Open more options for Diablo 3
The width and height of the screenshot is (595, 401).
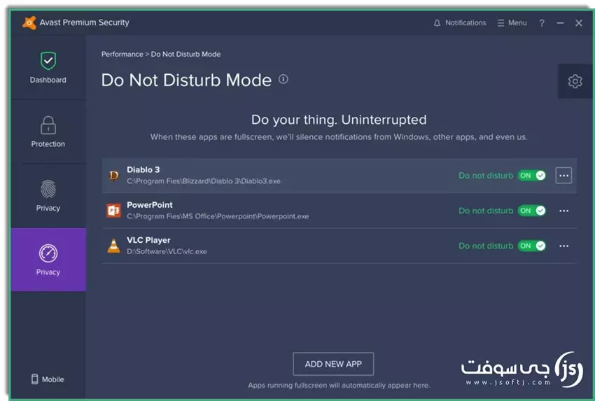[x=563, y=175]
